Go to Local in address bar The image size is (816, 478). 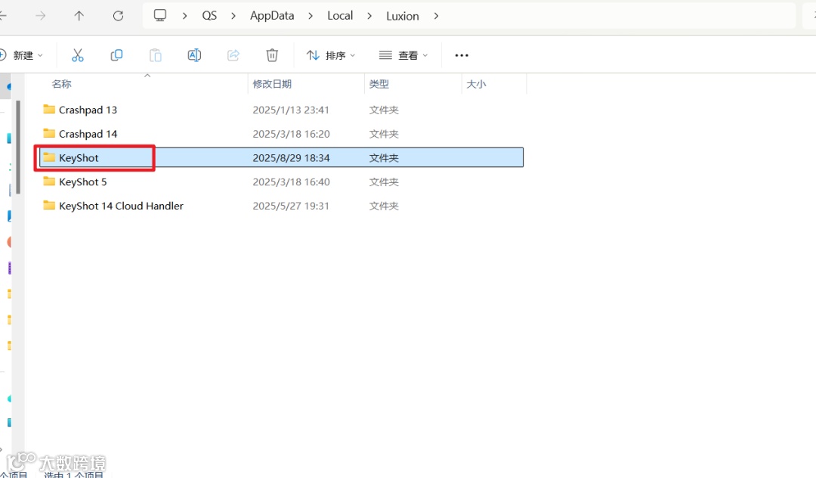tap(340, 16)
